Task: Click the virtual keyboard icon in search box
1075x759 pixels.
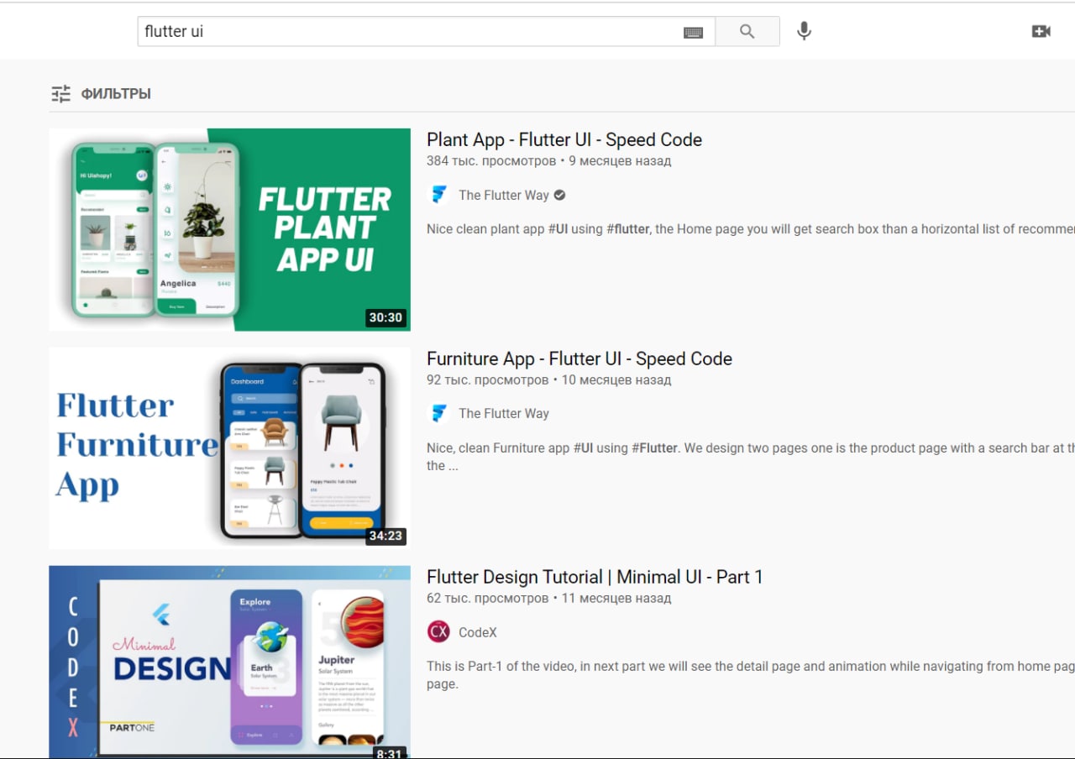Action: point(693,32)
